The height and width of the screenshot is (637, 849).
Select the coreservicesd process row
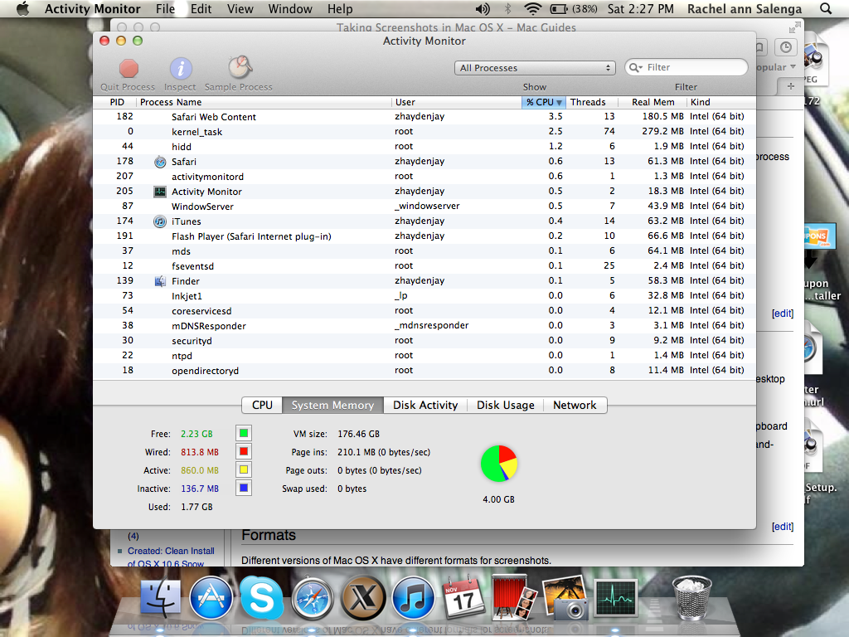[424, 311]
